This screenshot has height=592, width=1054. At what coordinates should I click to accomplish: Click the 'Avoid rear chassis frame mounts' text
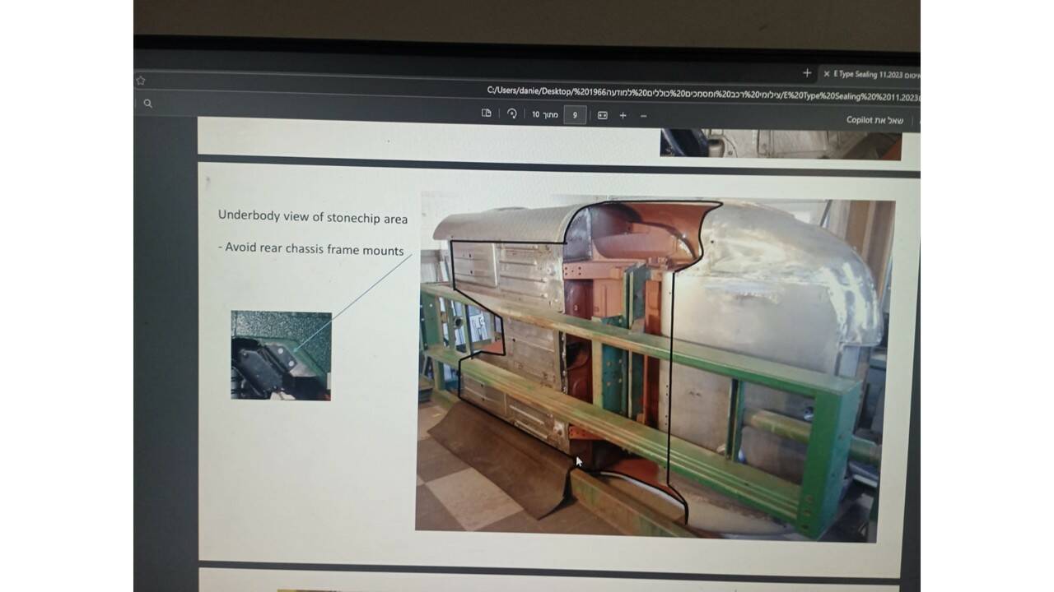point(314,249)
